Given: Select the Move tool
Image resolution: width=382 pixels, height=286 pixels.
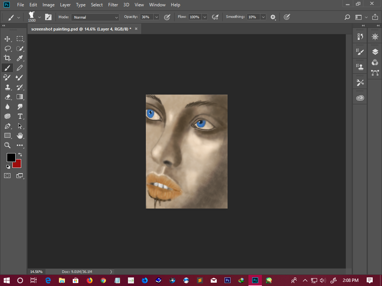Looking at the screenshot, I should [x=7, y=39].
